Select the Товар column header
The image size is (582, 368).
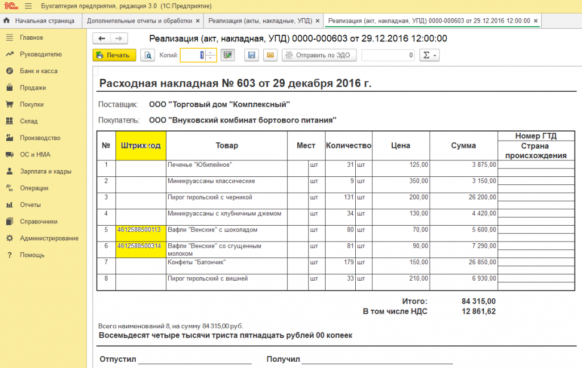click(226, 146)
